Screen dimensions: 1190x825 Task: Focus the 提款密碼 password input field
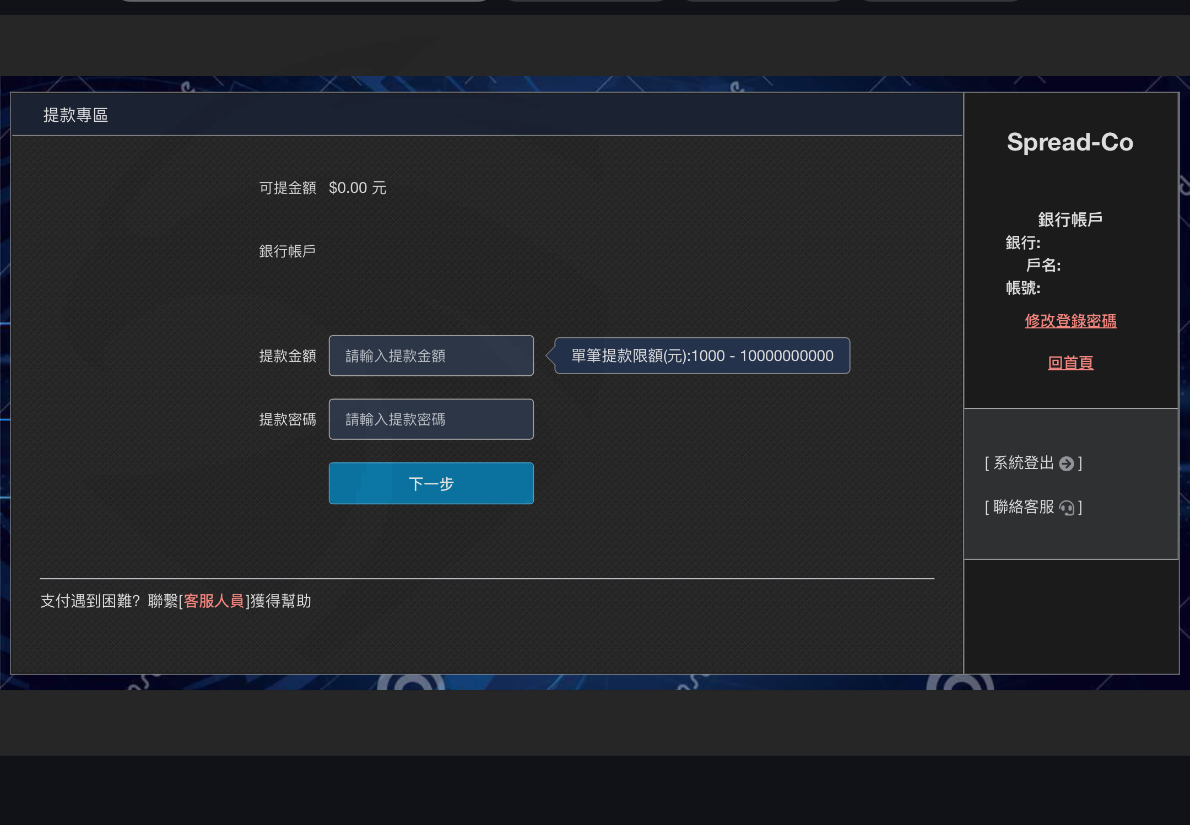tap(431, 419)
